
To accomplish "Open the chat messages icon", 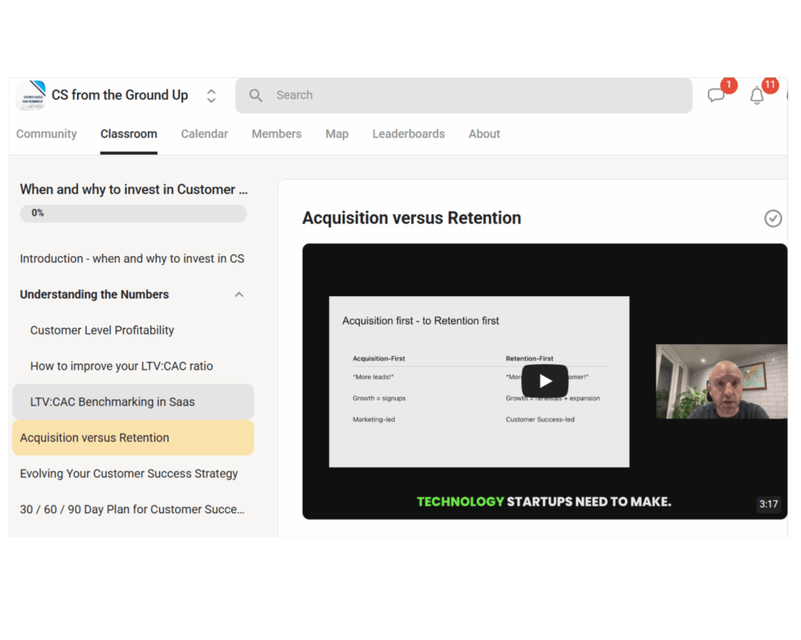I will click(716, 95).
